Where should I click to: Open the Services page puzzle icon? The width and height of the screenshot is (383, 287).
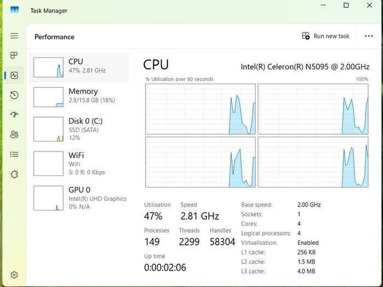click(14, 174)
